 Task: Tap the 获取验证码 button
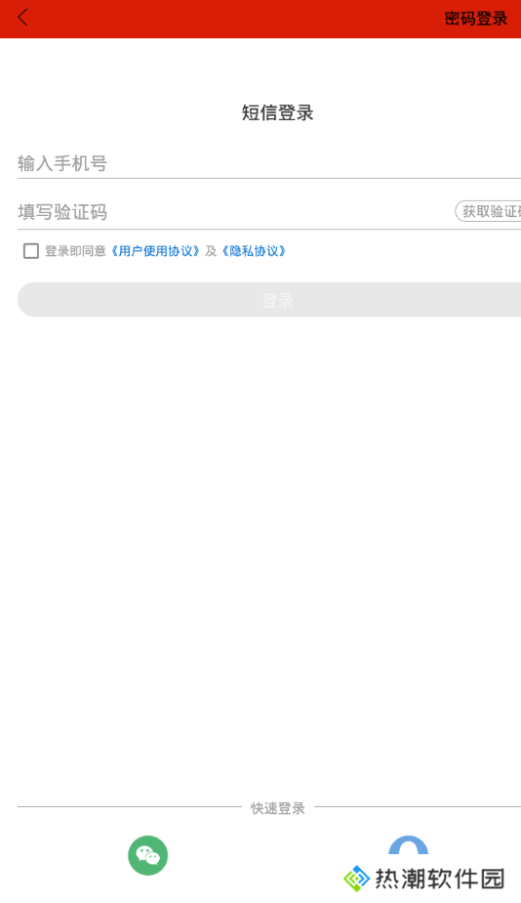[x=488, y=211]
